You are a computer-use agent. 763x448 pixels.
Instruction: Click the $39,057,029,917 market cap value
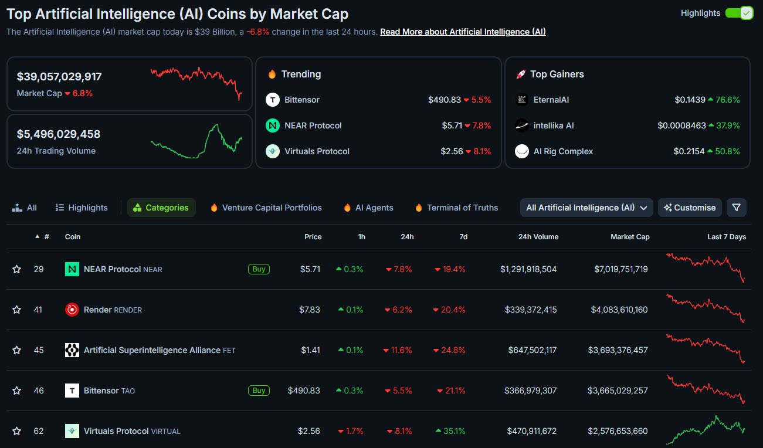(x=59, y=76)
